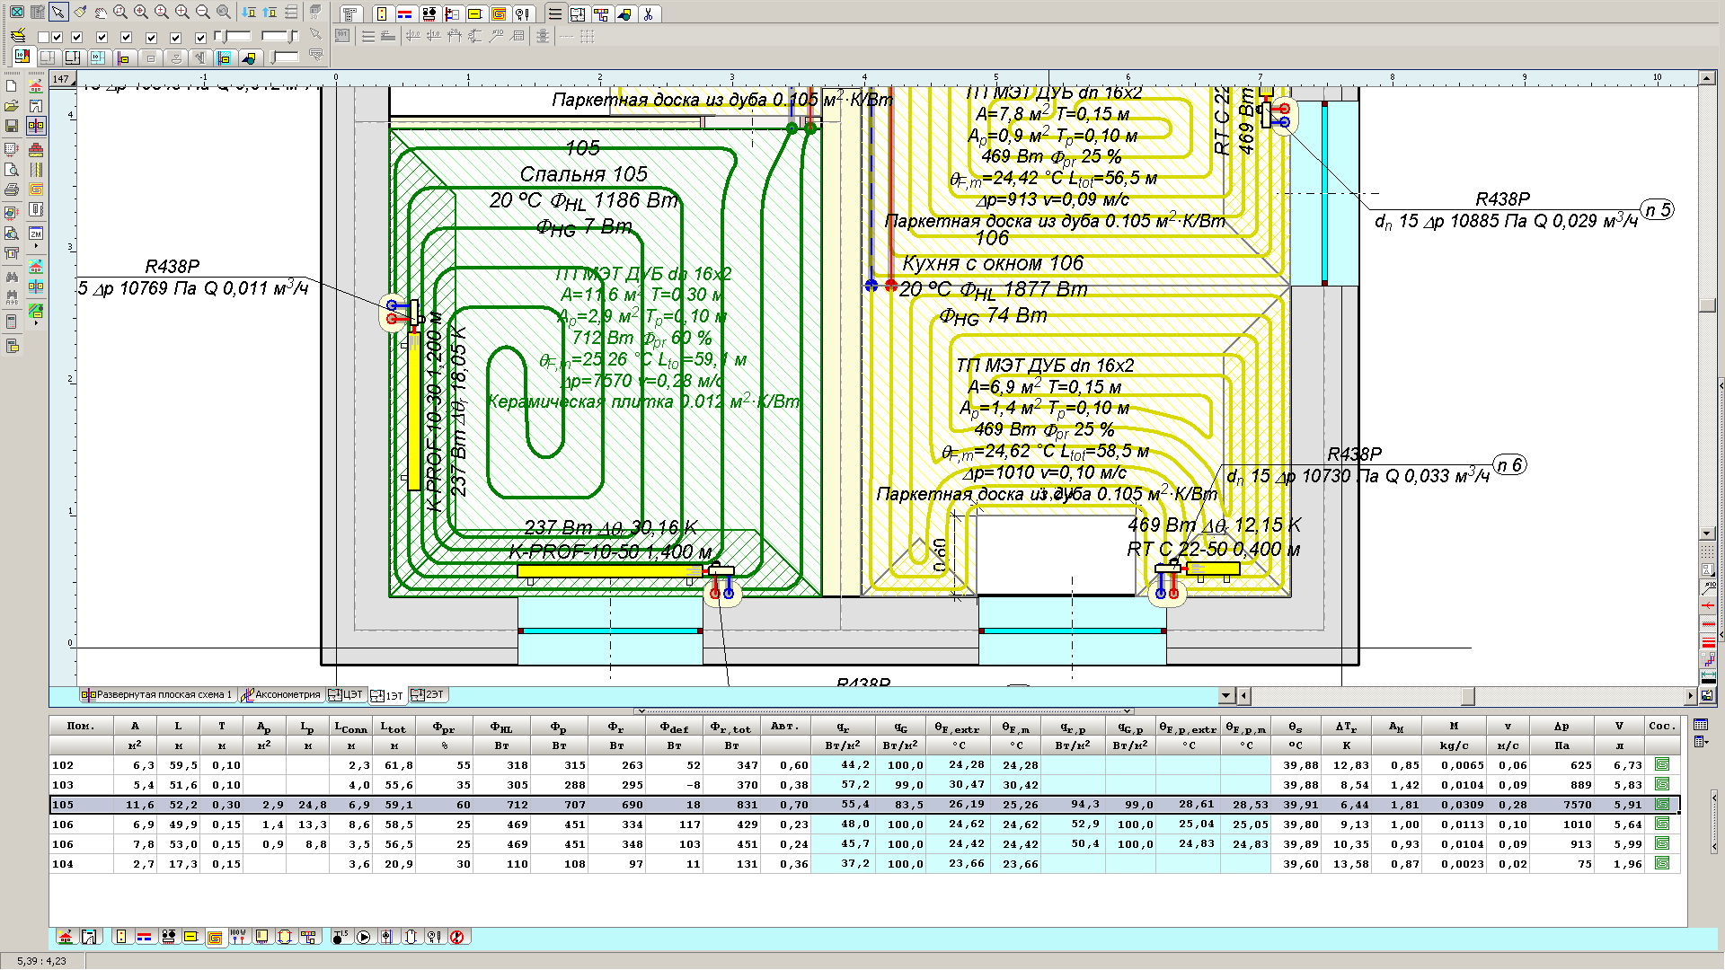This screenshot has height=970, width=1725.
Task: Select the arrow pointer tool
Action: point(58,13)
